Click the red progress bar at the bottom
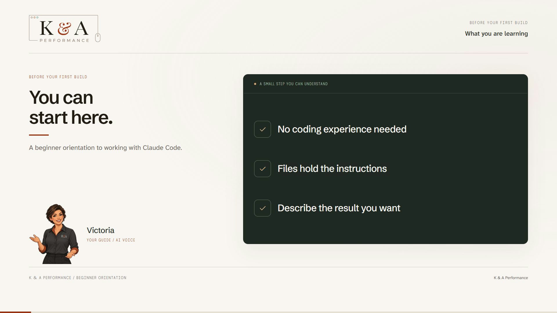This screenshot has width=557, height=313. [15, 312]
